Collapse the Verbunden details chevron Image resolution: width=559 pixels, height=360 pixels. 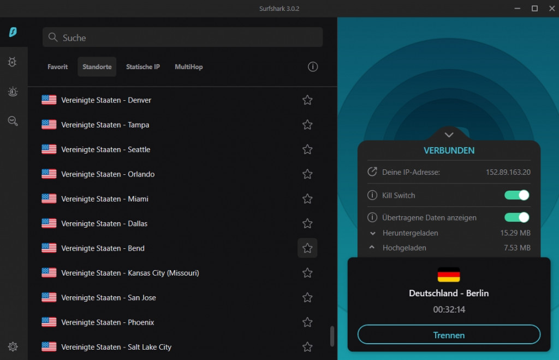(x=449, y=135)
